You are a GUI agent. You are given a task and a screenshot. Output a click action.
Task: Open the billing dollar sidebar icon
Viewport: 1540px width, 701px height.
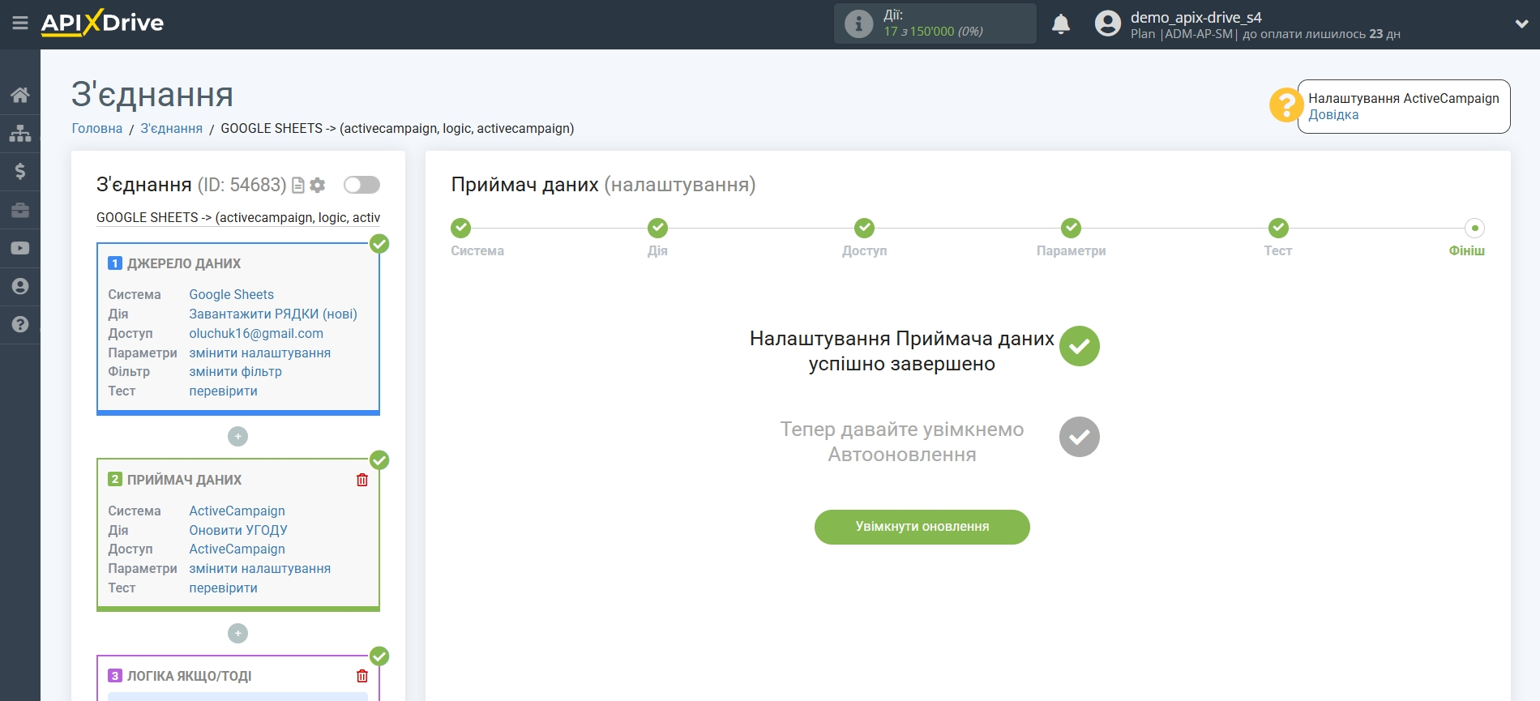coord(20,171)
